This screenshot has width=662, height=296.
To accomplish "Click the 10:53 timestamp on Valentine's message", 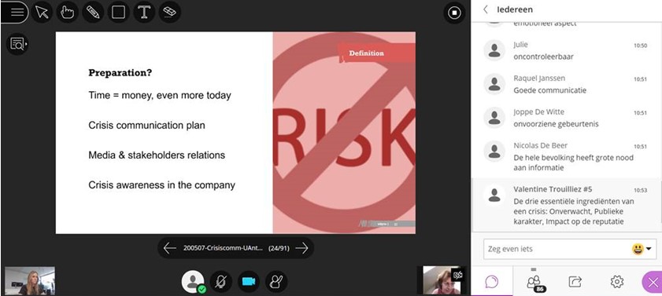I will (x=640, y=190).
